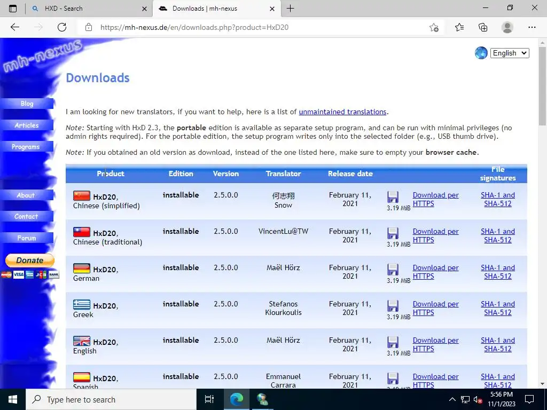Open a new tab with plus icon

(290, 9)
